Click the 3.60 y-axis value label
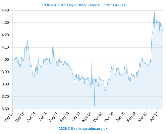Viewport: 166px width, 134px height. pyautogui.click(x=5, y=109)
